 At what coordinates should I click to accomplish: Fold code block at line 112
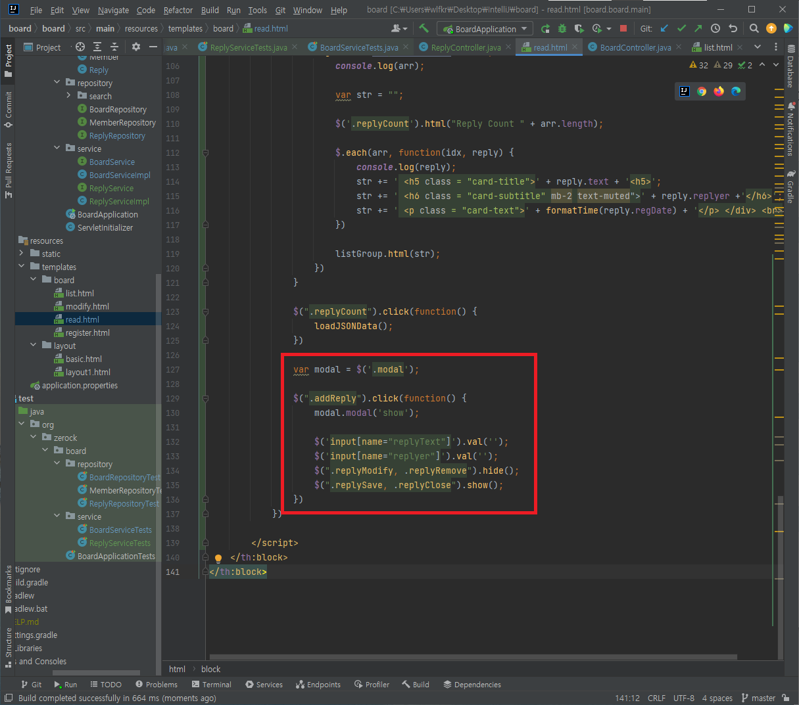[x=205, y=153]
